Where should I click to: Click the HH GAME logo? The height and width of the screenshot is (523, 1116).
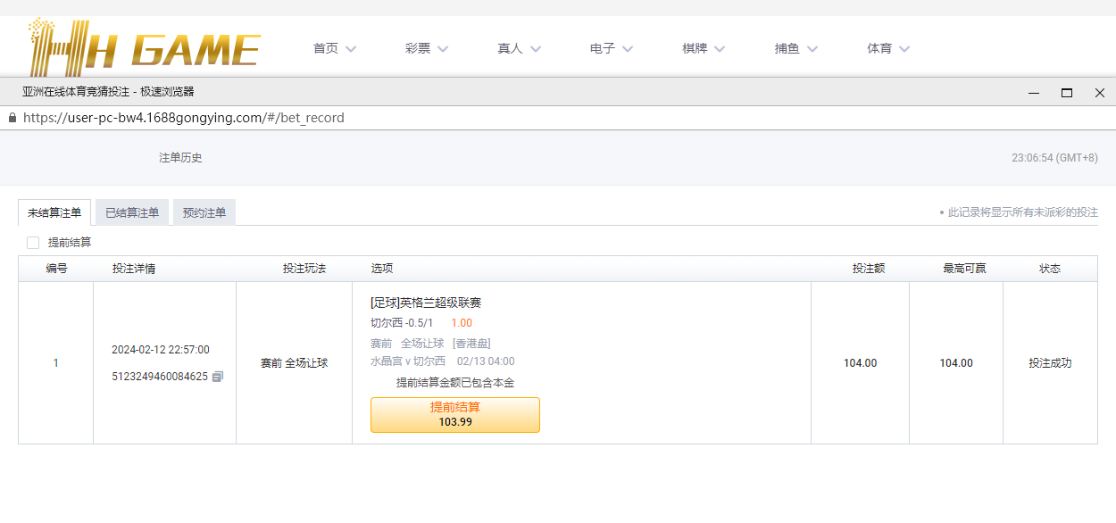[x=144, y=46]
